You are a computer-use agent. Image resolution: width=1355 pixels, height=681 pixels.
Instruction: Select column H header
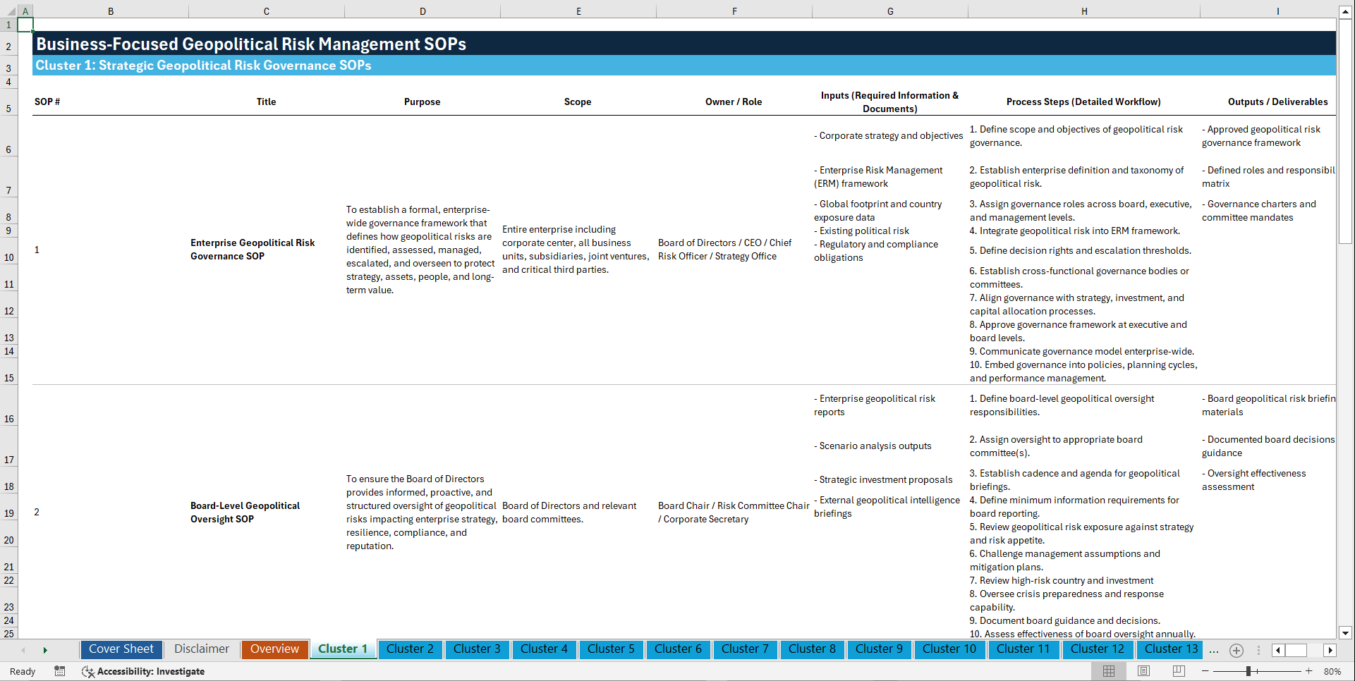(x=1084, y=11)
